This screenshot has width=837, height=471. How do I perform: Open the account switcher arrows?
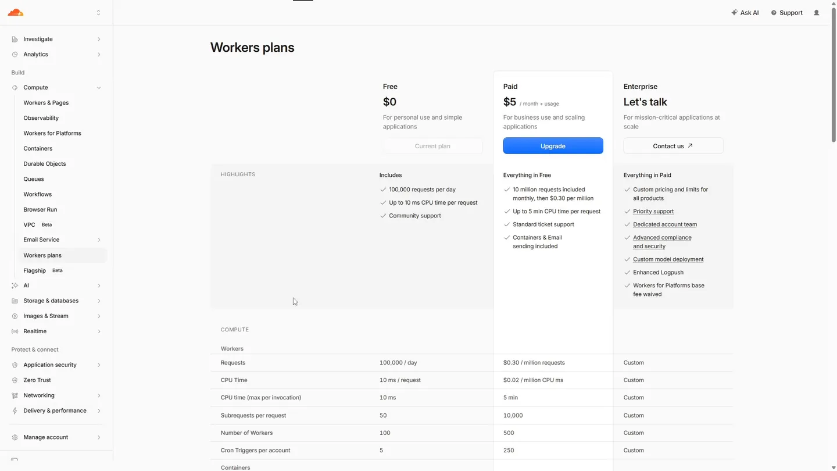tap(98, 13)
